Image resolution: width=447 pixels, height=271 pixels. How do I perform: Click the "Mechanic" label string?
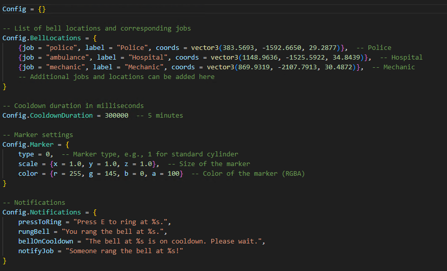tap(144, 67)
